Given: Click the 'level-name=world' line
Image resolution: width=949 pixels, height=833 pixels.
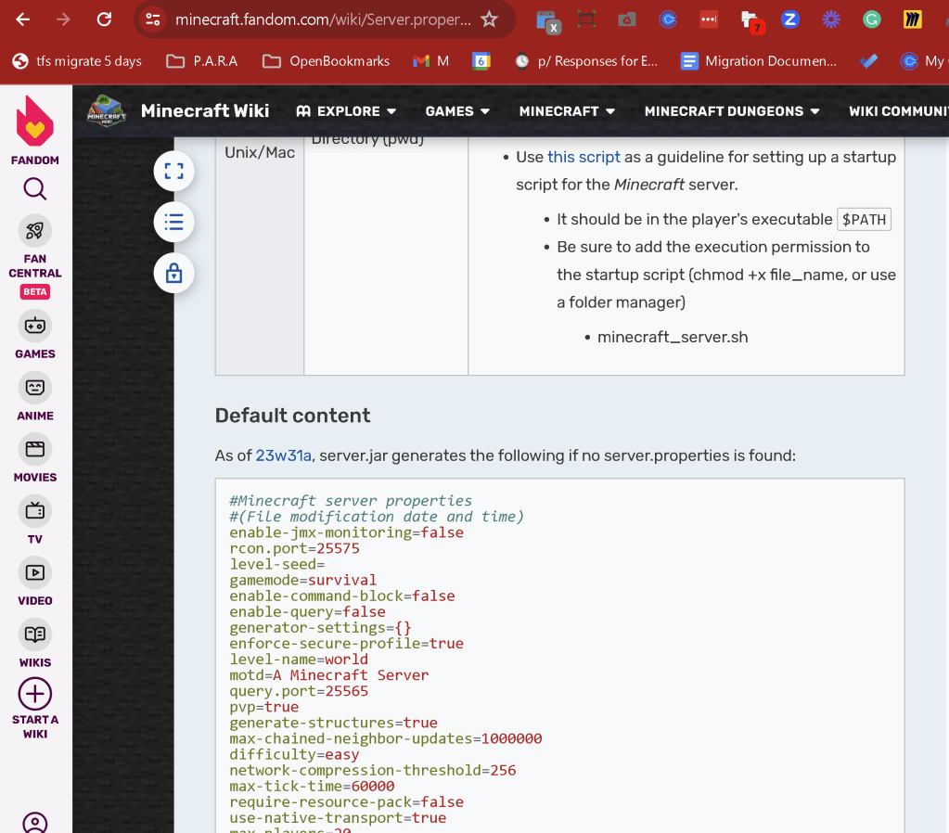Looking at the screenshot, I should [x=299, y=660].
